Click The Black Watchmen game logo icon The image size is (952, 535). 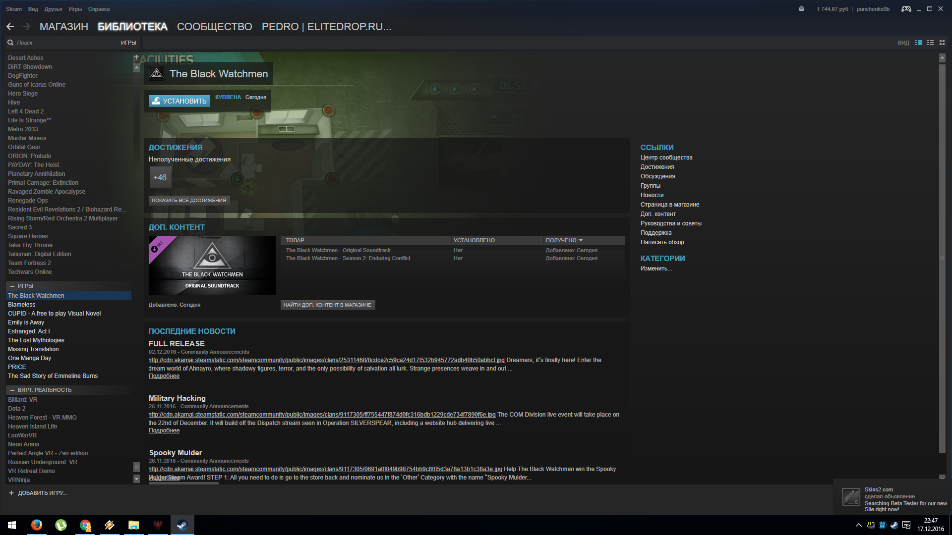click(157, 74)
